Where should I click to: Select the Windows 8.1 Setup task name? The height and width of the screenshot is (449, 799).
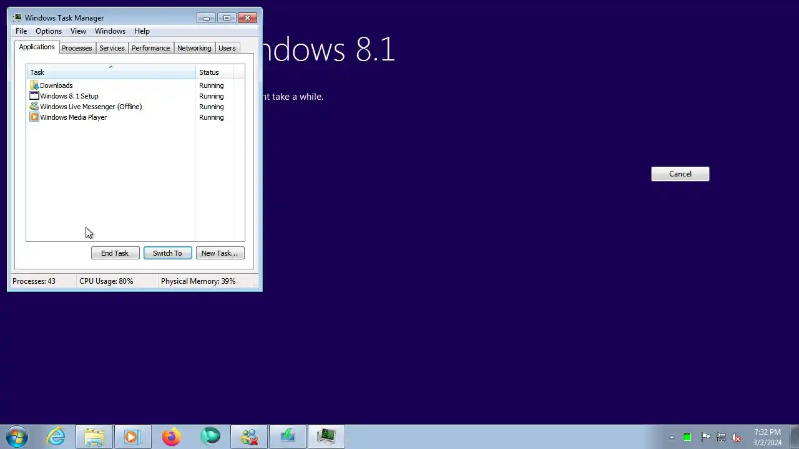[x=69, y=96]
